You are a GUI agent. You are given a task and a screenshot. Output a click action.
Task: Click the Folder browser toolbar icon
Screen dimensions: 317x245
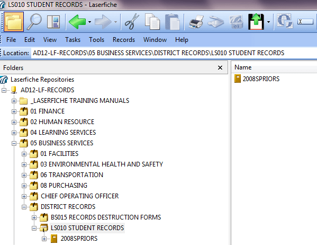(14, 22)
